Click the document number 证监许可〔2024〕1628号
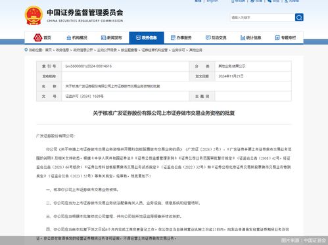 pos(84,97)
